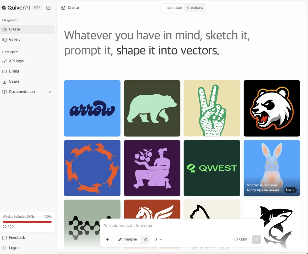
Task: Click the plus attachment icon
Action: [107, 240]
